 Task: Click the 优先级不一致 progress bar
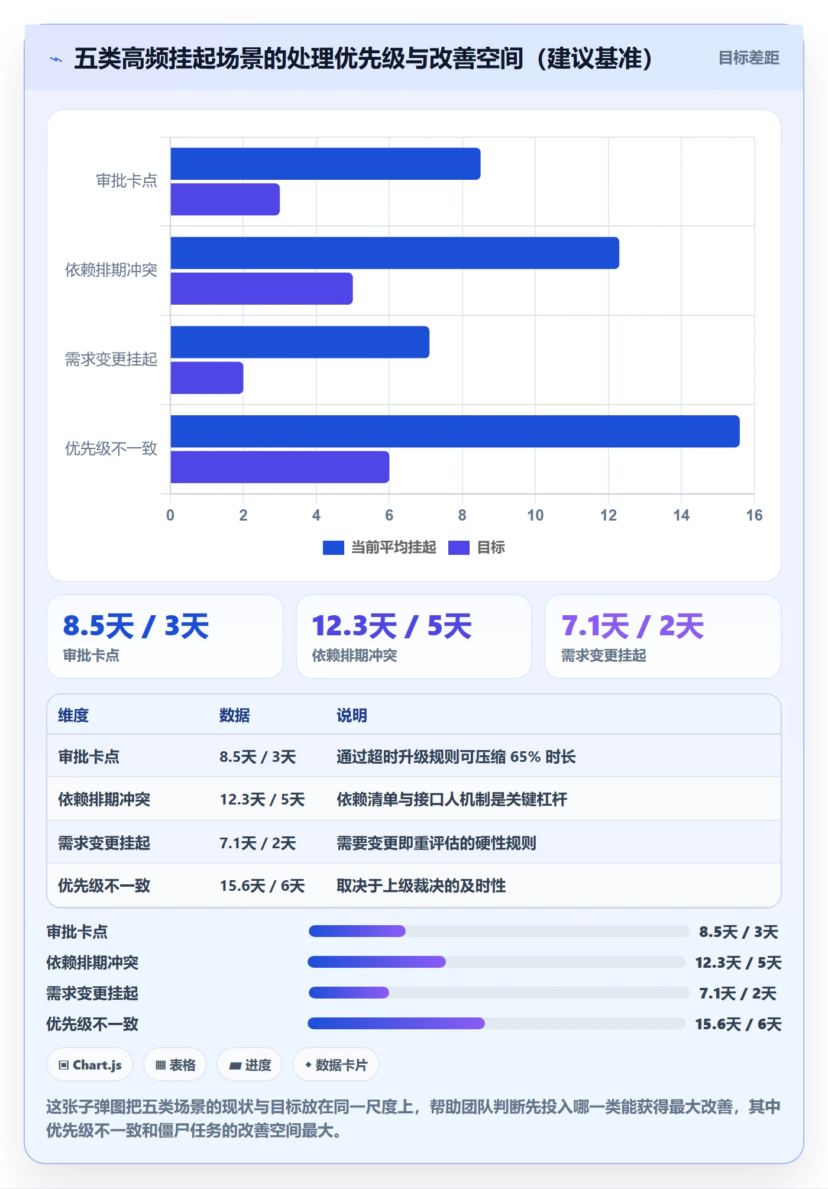click(x=497, y=1023)
